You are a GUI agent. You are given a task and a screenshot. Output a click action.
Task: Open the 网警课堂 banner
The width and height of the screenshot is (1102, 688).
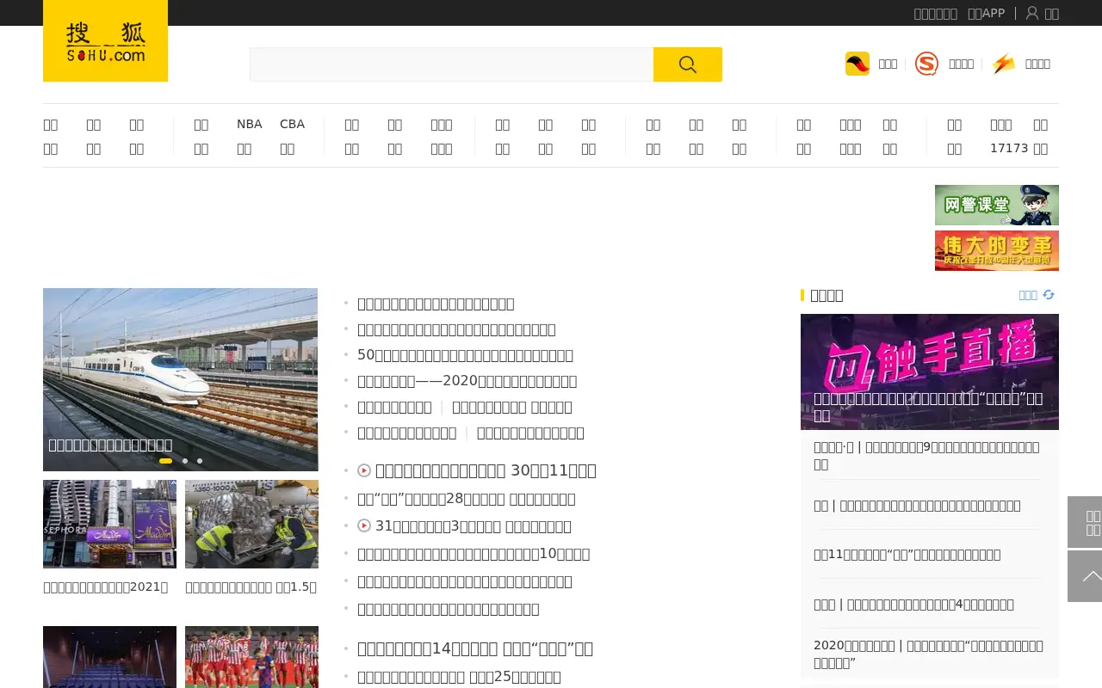(997, 205)
